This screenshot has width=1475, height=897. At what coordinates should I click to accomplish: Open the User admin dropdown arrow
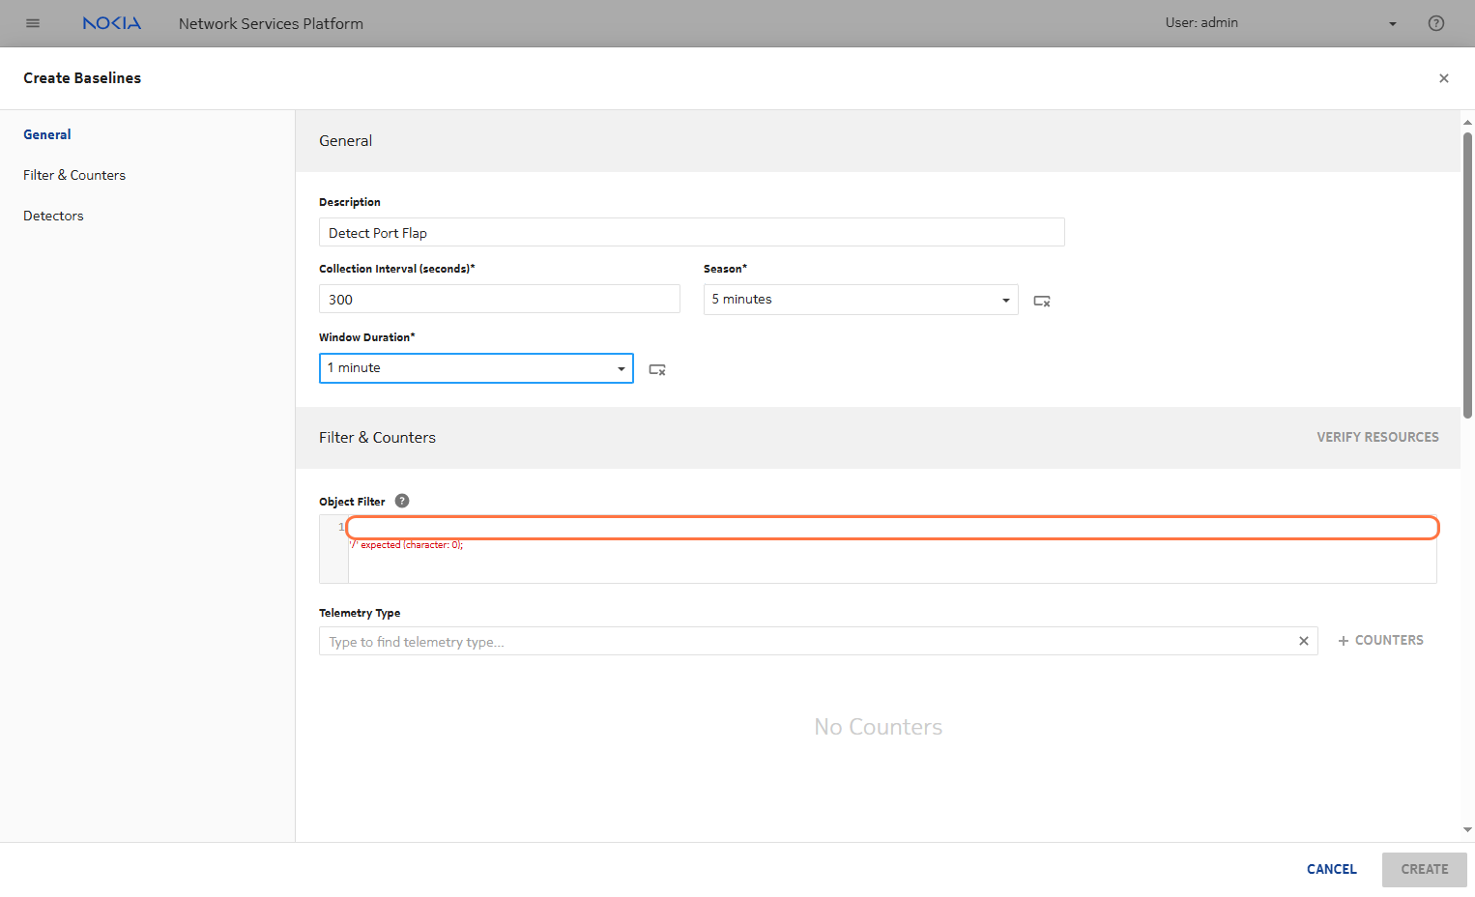tap(1392, 24)
